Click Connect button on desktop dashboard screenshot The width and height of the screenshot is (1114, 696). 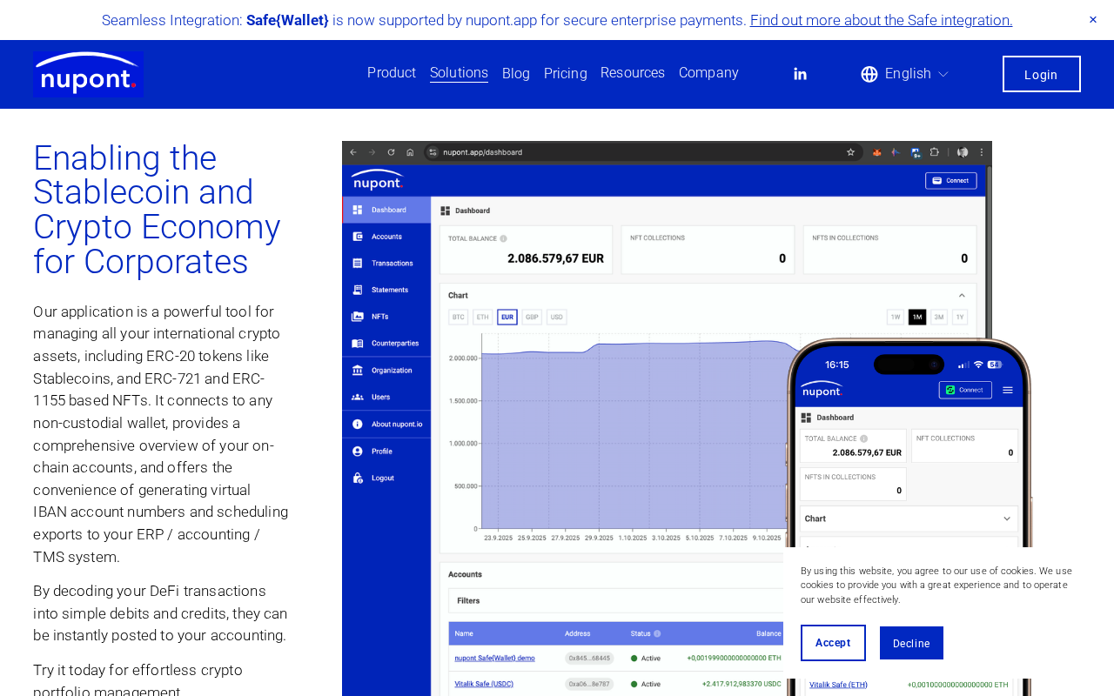(x=950, y=181)
